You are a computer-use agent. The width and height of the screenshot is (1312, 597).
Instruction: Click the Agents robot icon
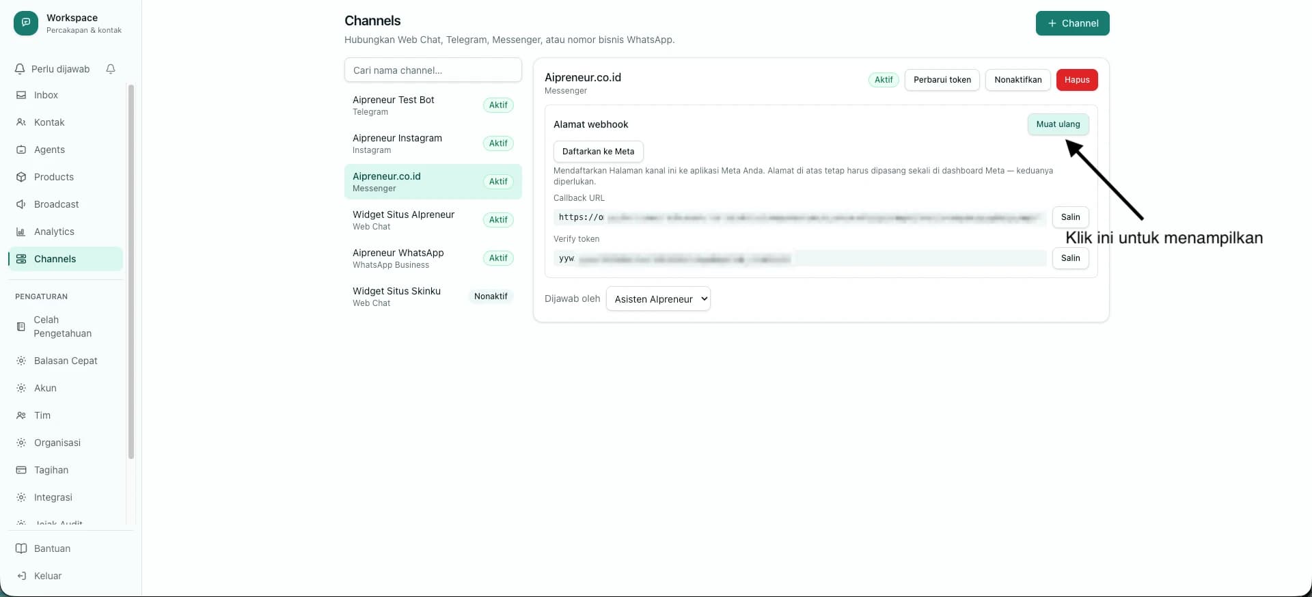(x=21, y=150)
